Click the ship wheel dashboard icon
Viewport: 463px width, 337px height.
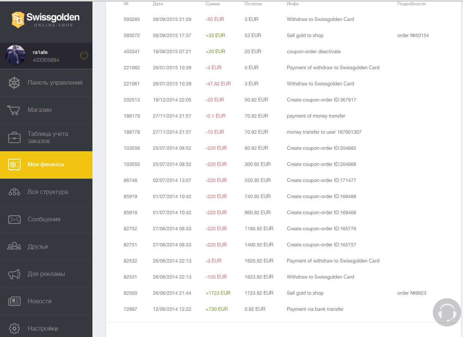point(14,83)
